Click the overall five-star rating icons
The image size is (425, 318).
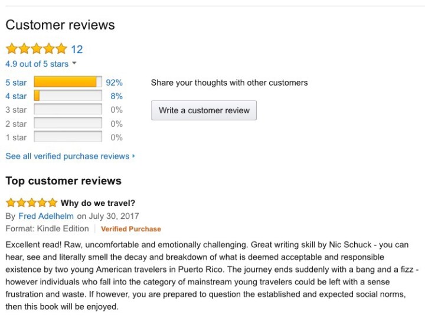pyautogui.click(x=36, y=49)
